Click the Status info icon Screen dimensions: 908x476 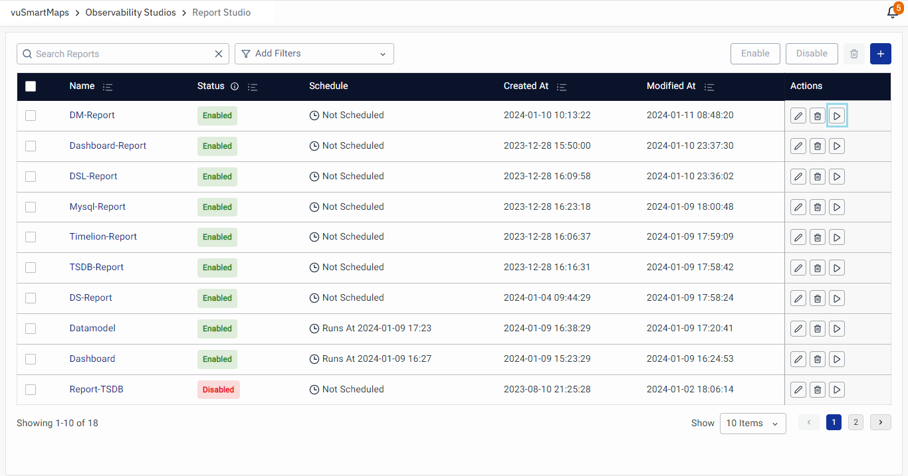[234, 86]
